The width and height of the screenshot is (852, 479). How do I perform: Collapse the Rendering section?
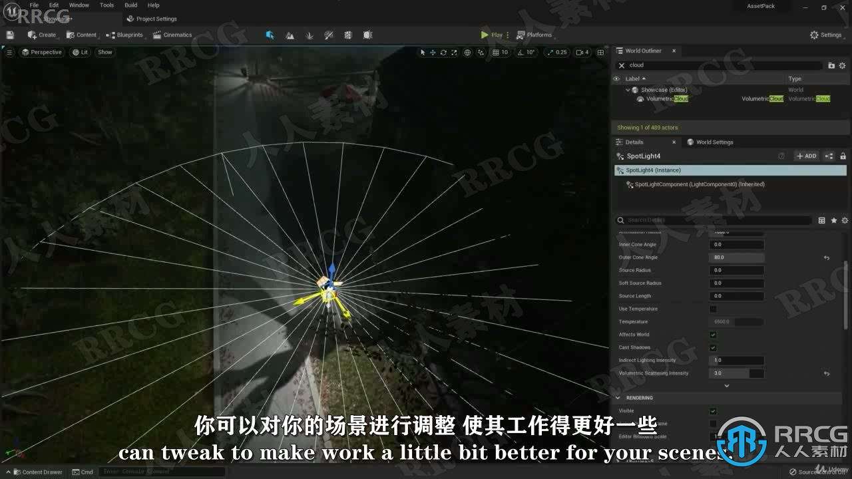coord(618,398)
